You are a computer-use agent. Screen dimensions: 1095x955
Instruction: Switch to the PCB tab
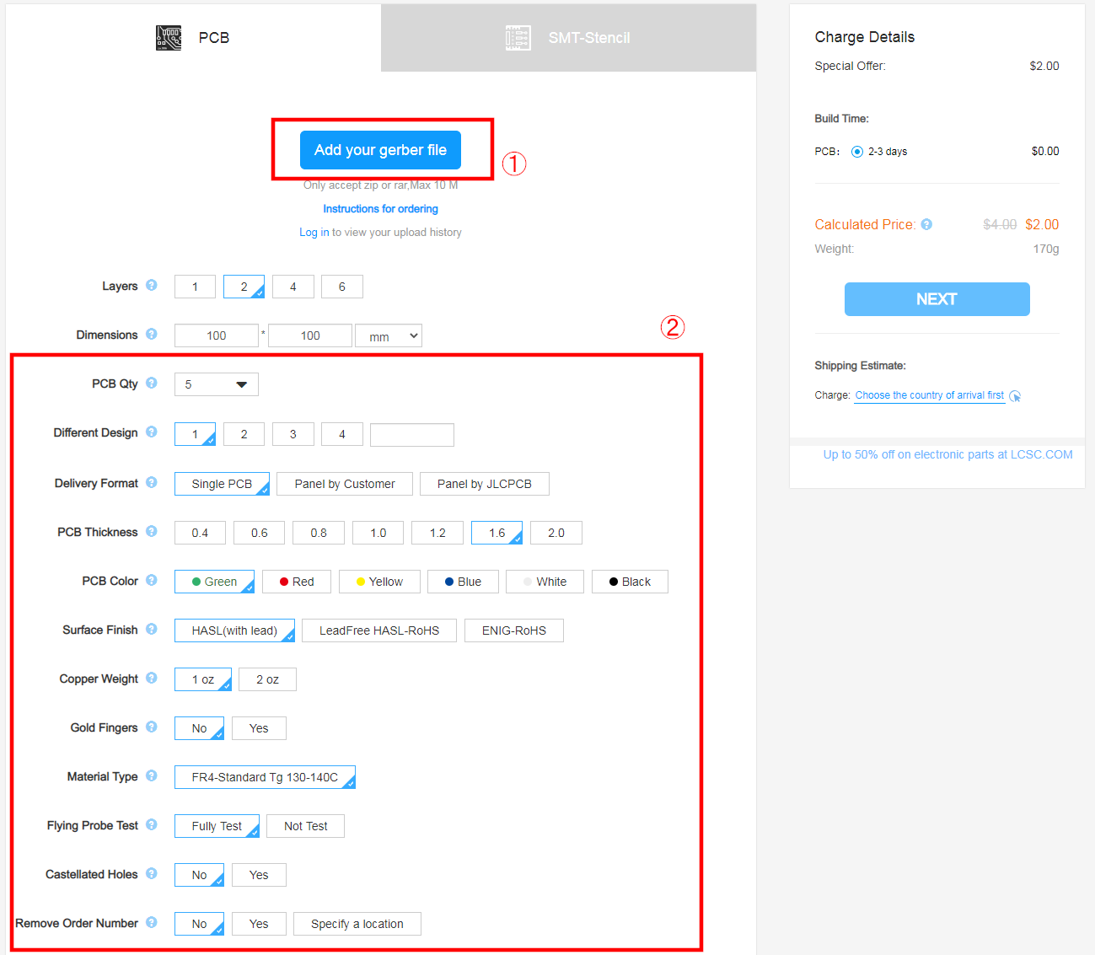pos(193,38)
